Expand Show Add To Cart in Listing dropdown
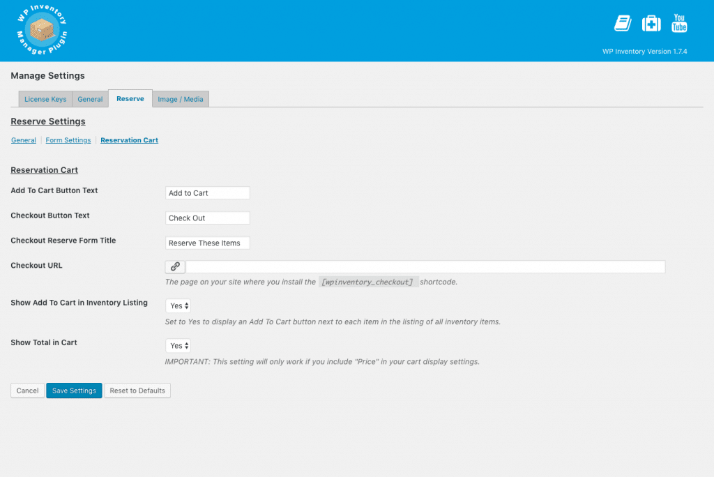714x477 pixels. [x=178, y=305]
